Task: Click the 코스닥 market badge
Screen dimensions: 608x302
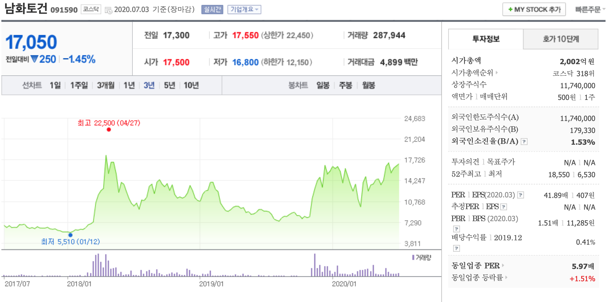Action: (91, 9)
